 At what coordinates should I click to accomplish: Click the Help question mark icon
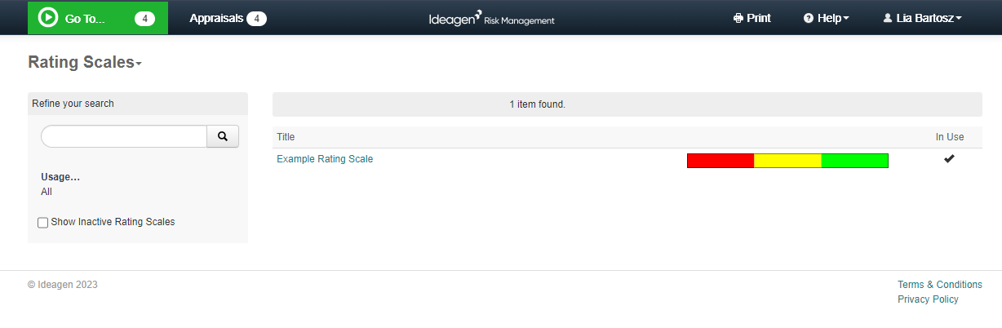click(x=809, y=18)
